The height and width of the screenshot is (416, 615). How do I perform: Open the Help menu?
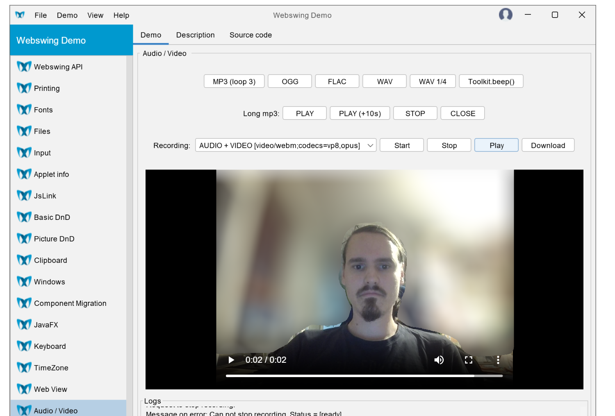point(121,15)
